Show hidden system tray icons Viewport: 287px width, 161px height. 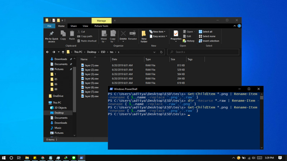[234, 158]
